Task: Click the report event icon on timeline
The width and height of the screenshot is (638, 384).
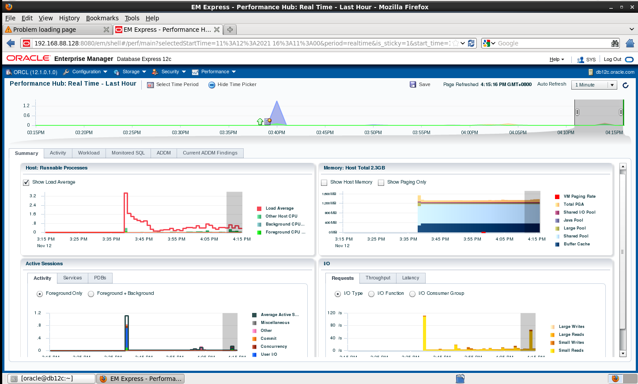Action: 268,121
